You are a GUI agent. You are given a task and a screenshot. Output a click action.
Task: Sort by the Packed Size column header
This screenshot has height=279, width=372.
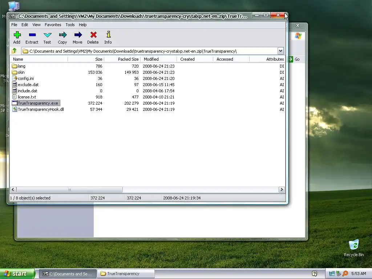coord(122,59)
